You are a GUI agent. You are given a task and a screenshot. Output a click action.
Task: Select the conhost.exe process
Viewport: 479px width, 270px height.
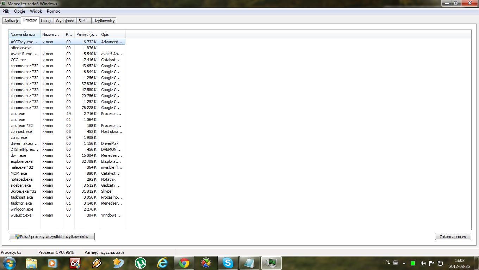pyautogui.click(x=67, y=131)
